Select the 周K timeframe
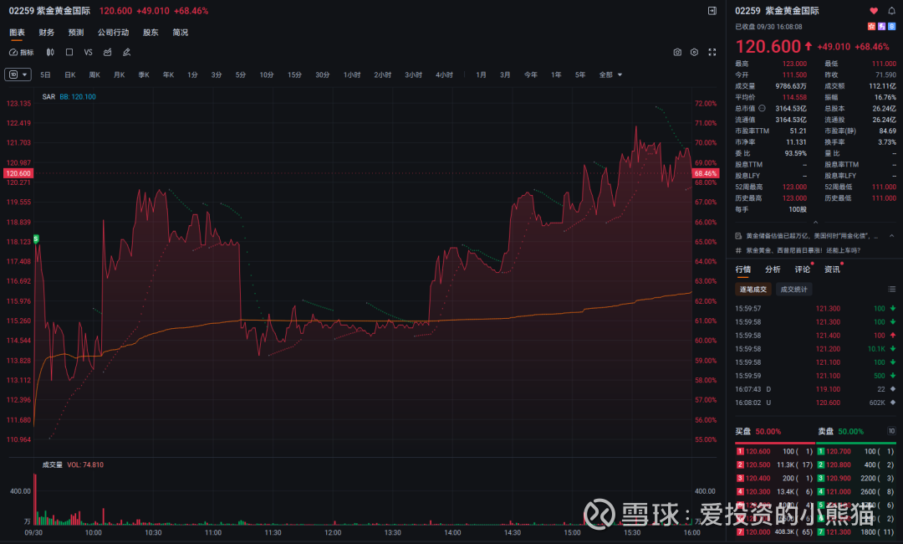Image resolution: width=903 pixels, height=544 pixels. click(94, 75)
